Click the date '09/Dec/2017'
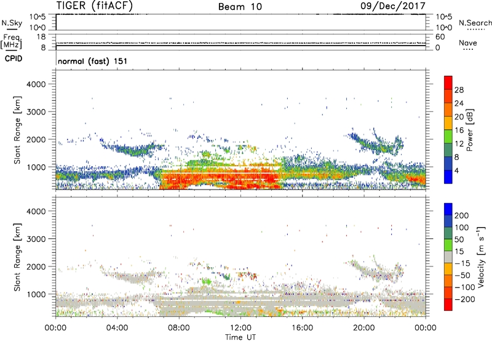Image resolution: width=492 pixels, height=341 pixels. coord(392,6)
